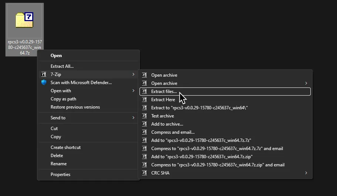This screenshot has width=337, height=196.
Task: Click the 7z icon beside Extract to rpcs3 folder
Action: click(144, 108)
